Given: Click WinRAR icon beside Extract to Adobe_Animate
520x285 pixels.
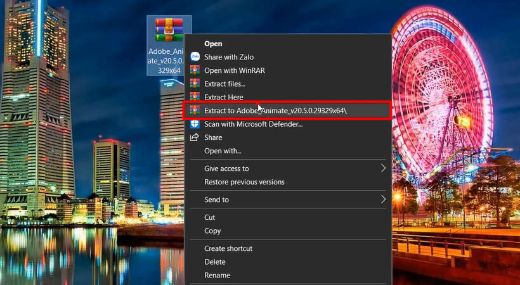Looking at the screenshot, I should pyautogui.click(x=195, y=111).
